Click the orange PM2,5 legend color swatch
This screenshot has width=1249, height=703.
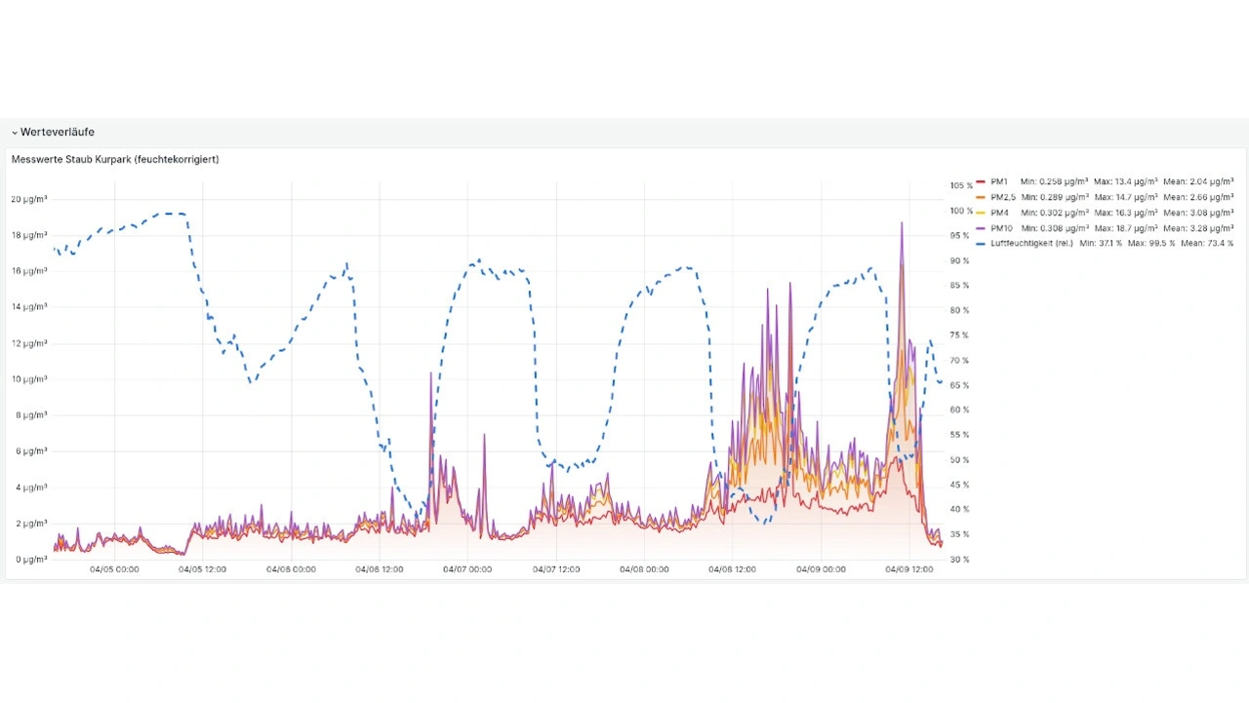pyautogui.click(x=981, y=197)
